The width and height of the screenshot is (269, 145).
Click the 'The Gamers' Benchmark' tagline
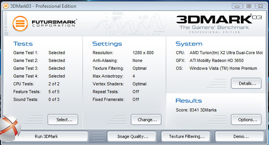[x=214, y=27]
